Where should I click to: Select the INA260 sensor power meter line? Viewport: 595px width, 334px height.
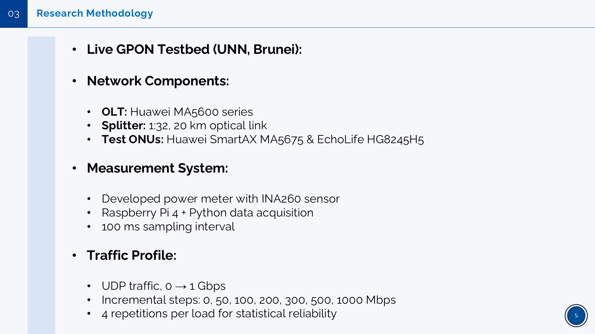[x=221, y=199]
